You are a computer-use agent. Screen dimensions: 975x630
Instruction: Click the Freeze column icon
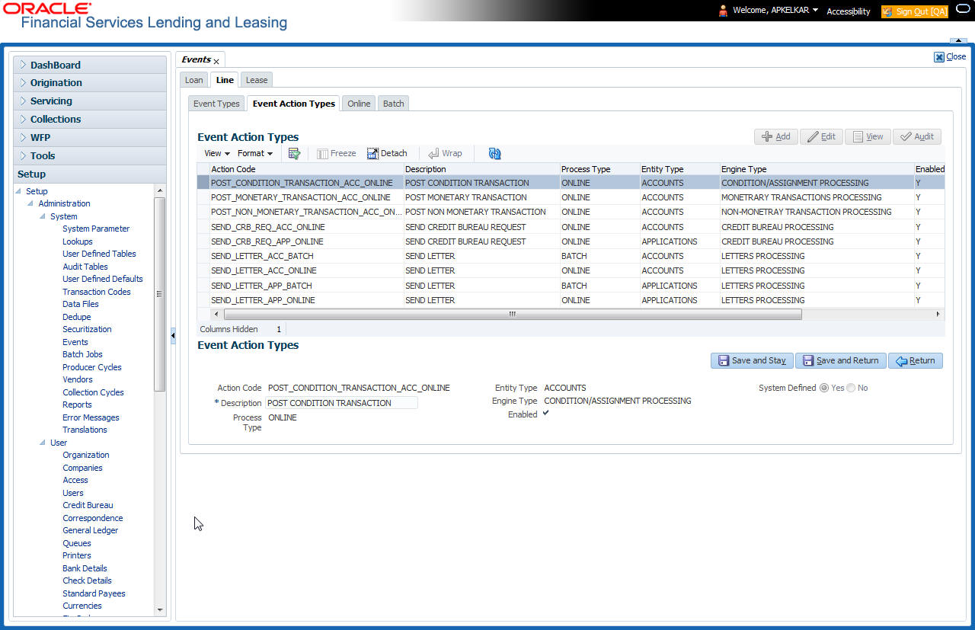pyautogui.click(x=322, y=153)
